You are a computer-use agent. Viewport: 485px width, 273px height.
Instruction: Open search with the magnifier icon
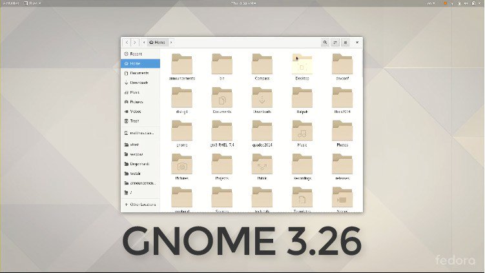point(325,43)
